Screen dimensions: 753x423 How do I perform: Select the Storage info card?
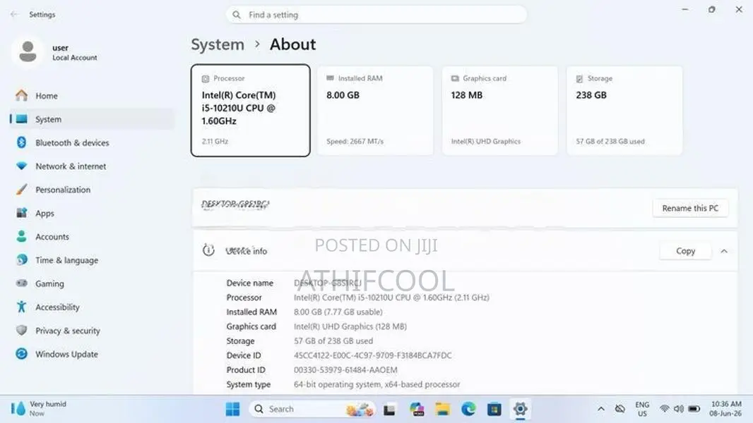624,110
